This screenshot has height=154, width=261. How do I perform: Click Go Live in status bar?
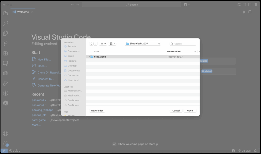point(244,151)
